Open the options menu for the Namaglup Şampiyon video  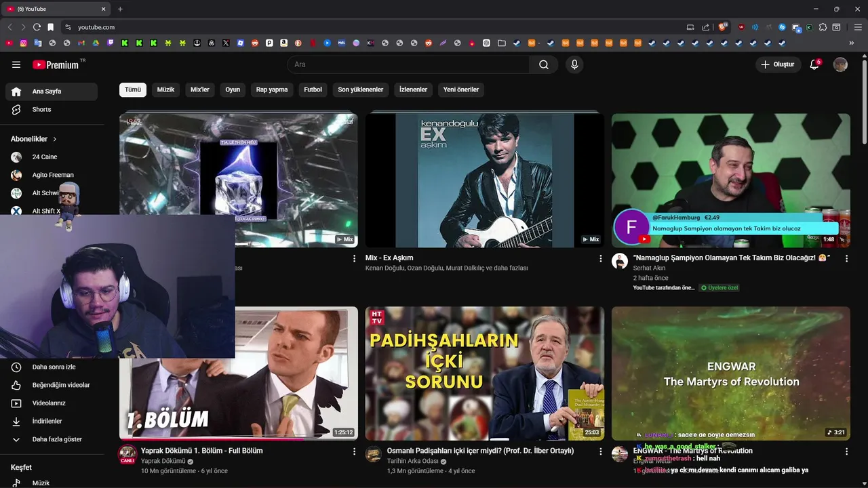tap(846, 258)
